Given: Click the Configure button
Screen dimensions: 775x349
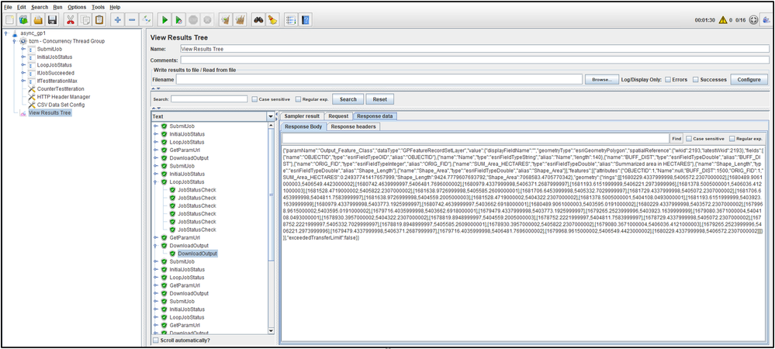Looking at the screenshot, I should 749,79.
